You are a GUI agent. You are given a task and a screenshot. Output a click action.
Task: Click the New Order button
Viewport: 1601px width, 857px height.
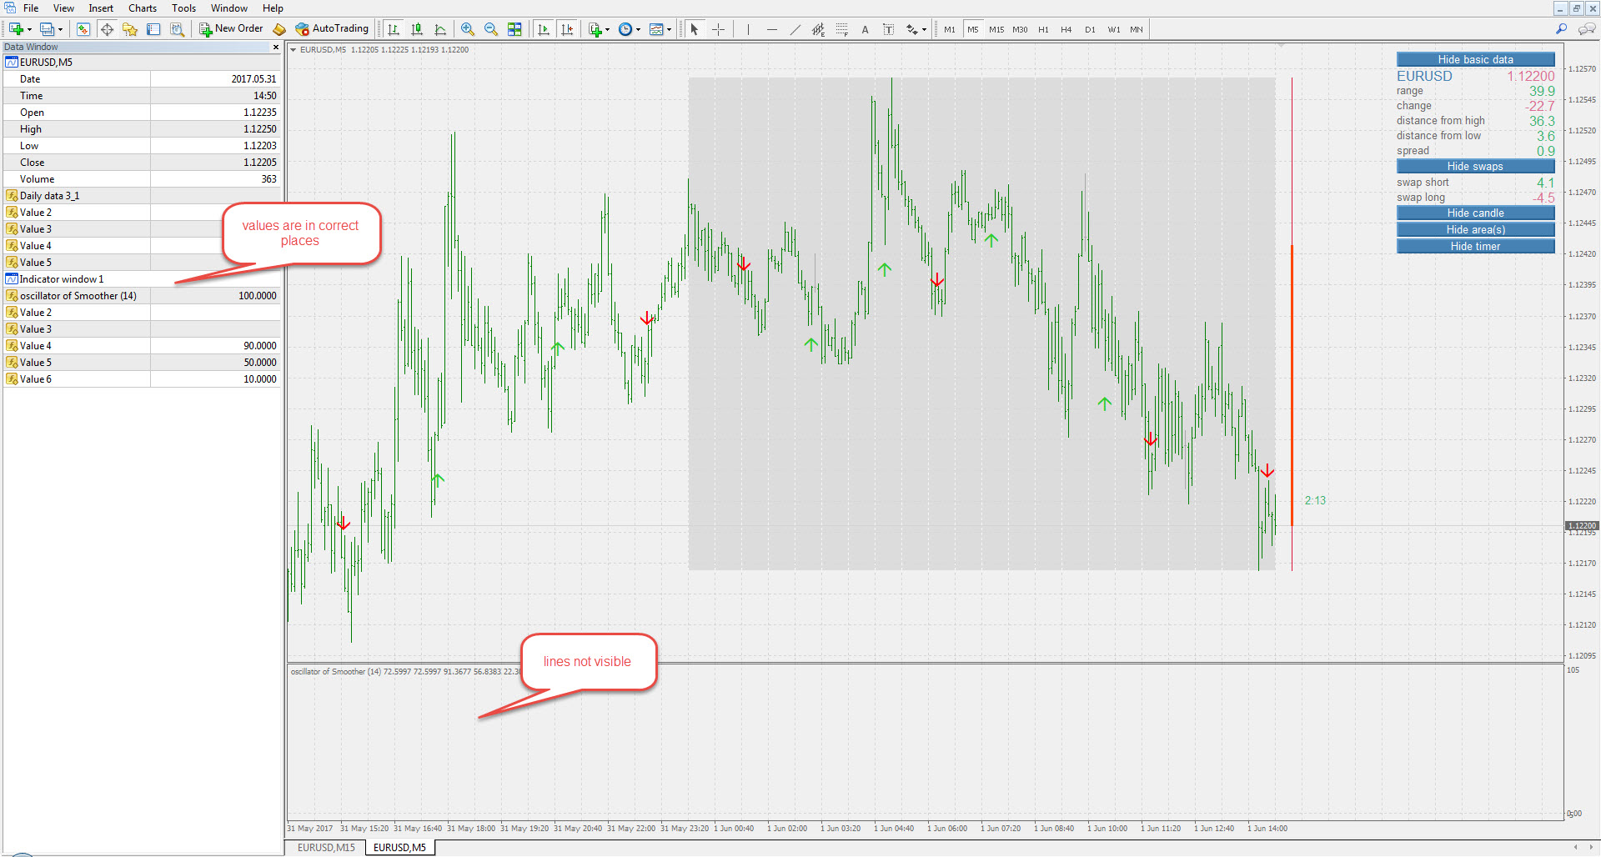[231, 29]
